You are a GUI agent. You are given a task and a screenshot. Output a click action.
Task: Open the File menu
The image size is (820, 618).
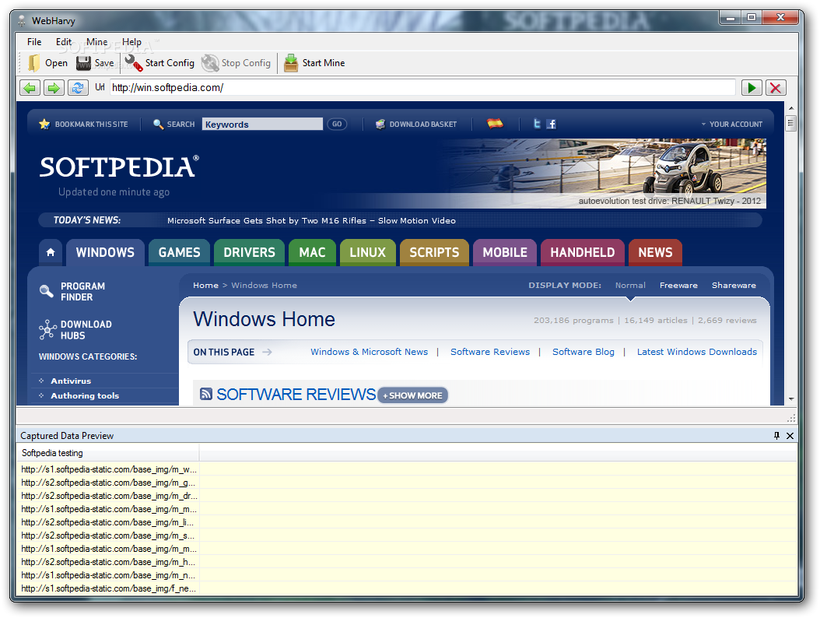(34, 42)
